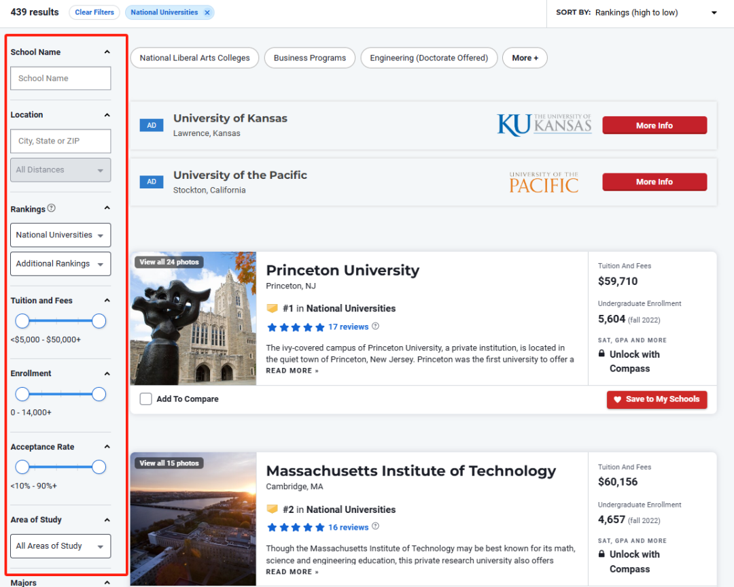This screenshot has height=587, width=734.
Task: Select the National Liberal Arts Colleges category
Action: tap(195, 58)
